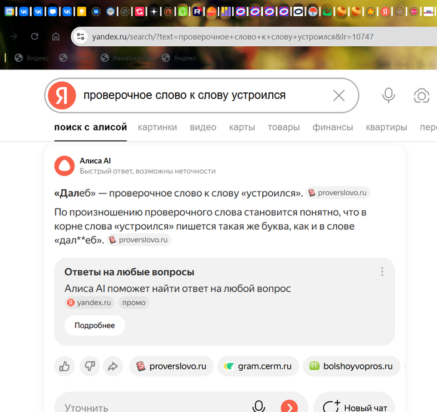437x412 pixels.
Task: Switch to the 'финансы' search tab
Action: tap(333, 127)
